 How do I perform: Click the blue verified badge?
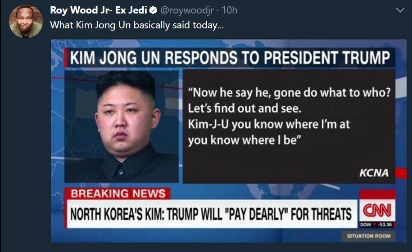coord(153,10)
